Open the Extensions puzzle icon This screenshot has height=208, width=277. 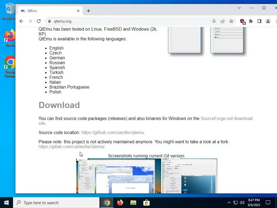251,21
